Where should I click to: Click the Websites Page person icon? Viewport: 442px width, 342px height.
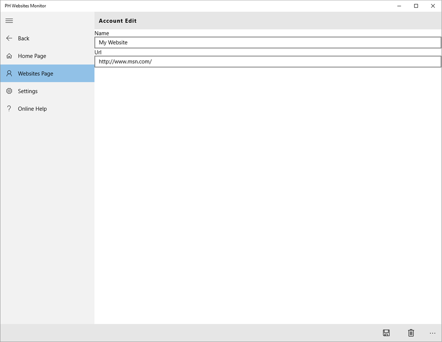click(x=9, y=73)
